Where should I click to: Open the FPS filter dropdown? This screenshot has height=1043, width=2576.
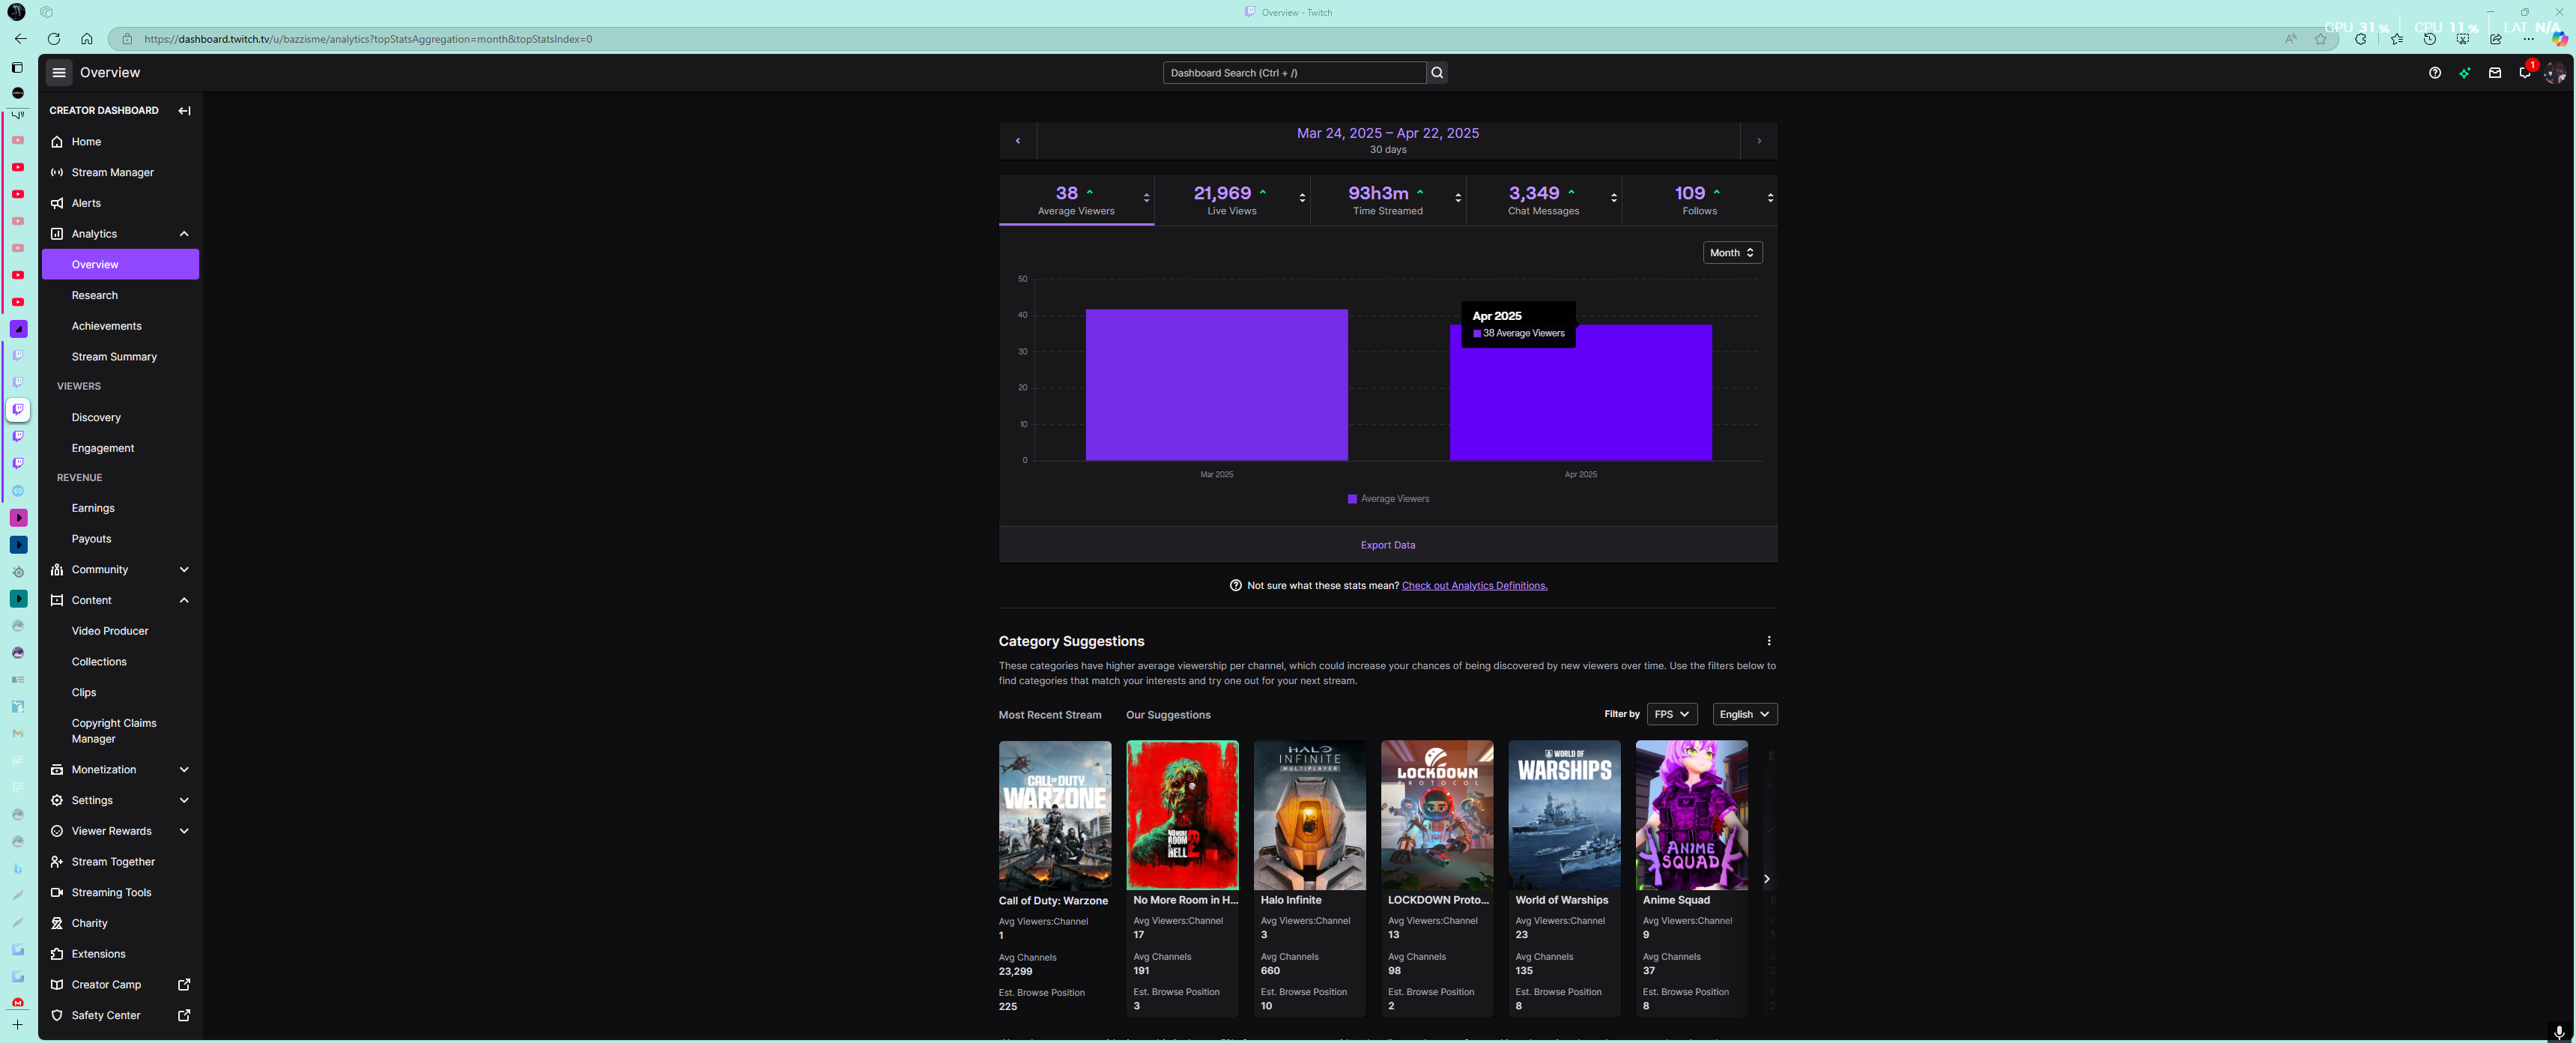[x=1671, y=714]
